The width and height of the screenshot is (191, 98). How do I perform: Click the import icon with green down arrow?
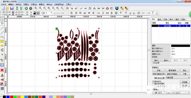pyautogui.click(x=17, y=8)
